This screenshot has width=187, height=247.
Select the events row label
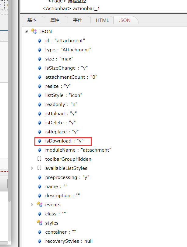click(53, 205)
